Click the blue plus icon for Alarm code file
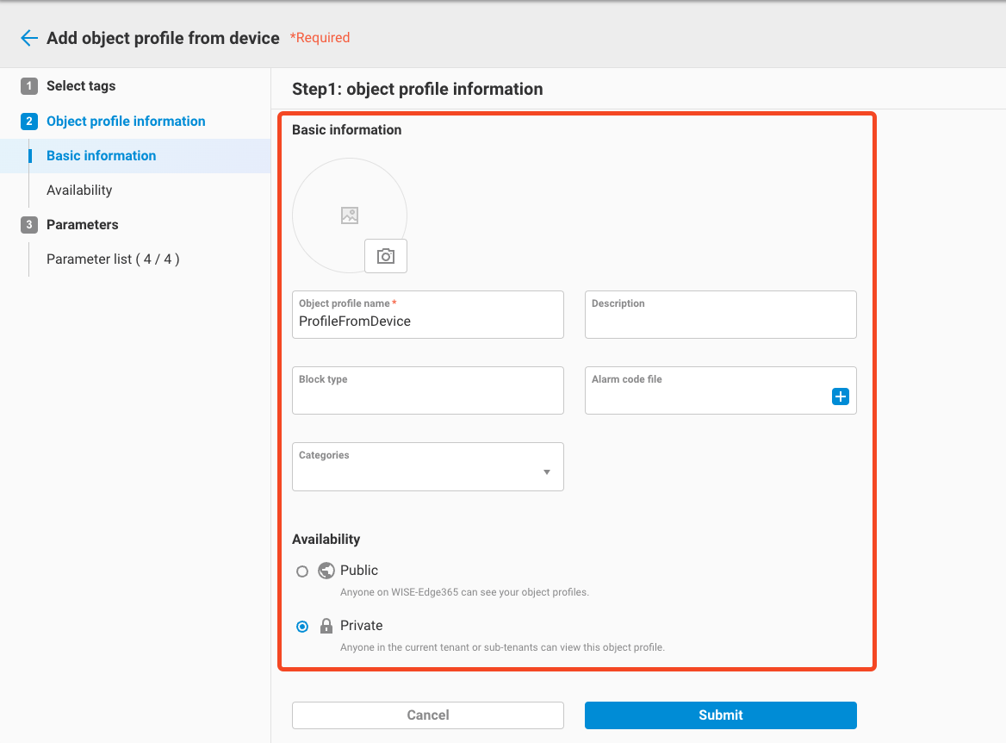This screenshot has height=743, width=1006. (841, 396)
